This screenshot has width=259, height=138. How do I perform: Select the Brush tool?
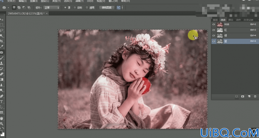tap(1, 58)
